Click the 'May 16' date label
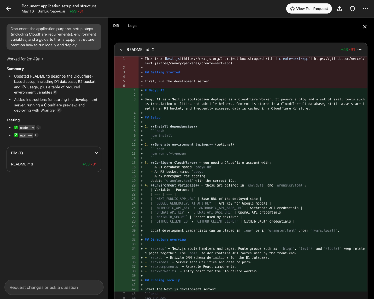 click(x=27, y=11)
